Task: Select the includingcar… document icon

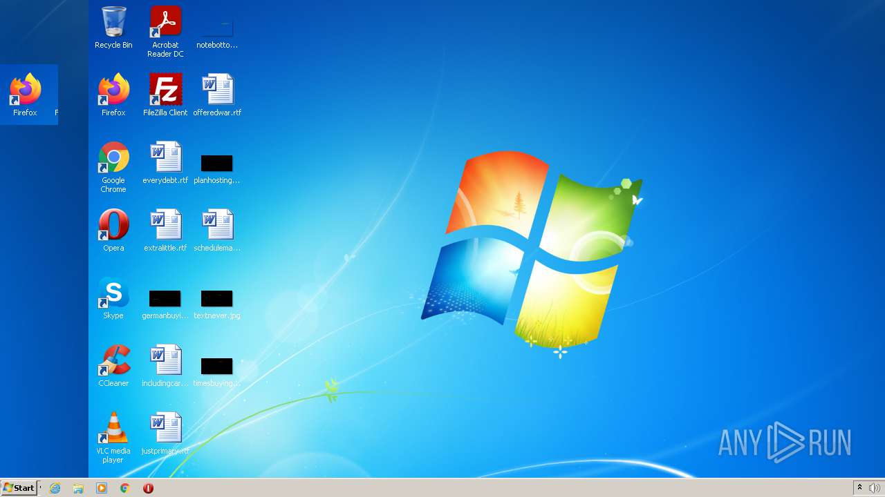Action: pos(165,365)
